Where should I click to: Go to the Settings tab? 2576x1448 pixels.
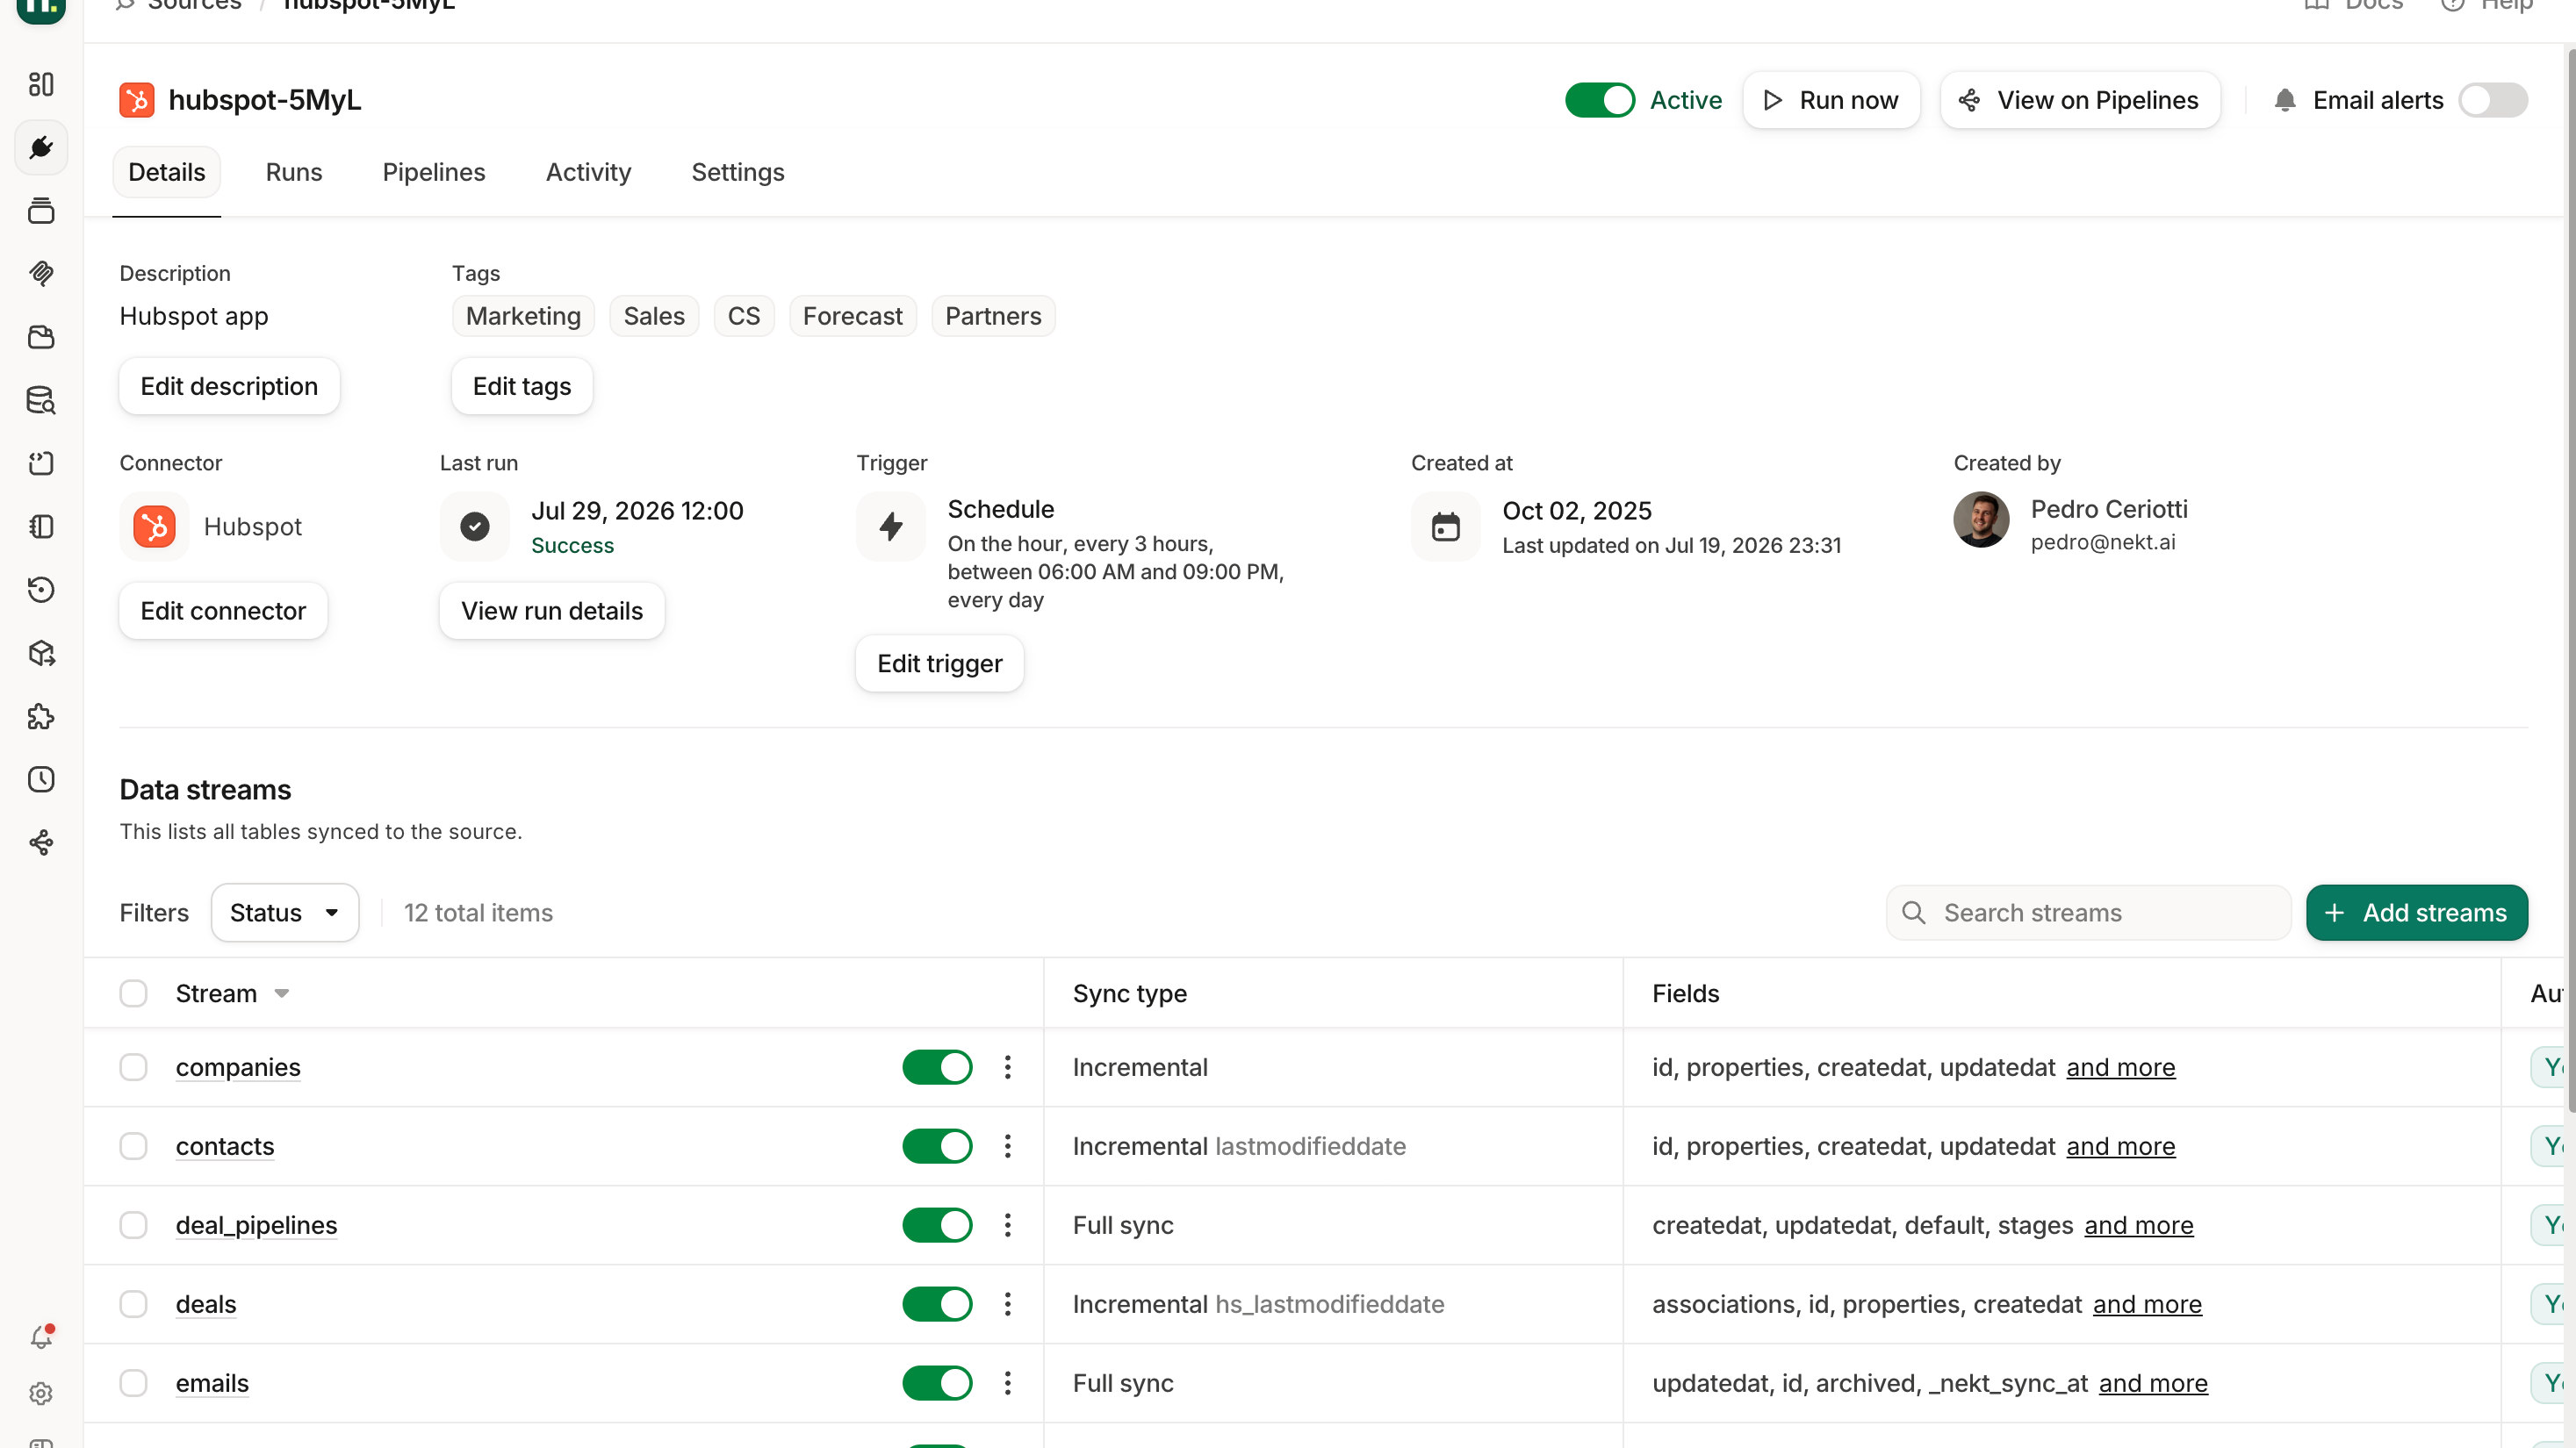pyautogui.click(x=738, y=172)
